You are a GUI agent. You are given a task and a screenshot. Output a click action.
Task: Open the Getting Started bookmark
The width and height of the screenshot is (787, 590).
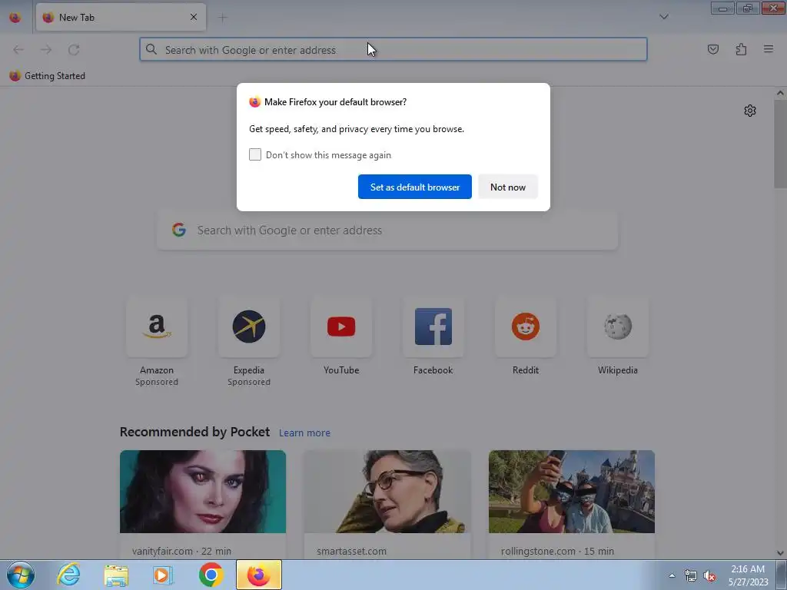(x=47, y=76)
